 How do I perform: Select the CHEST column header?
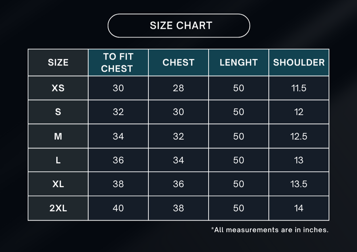(178, 63)
